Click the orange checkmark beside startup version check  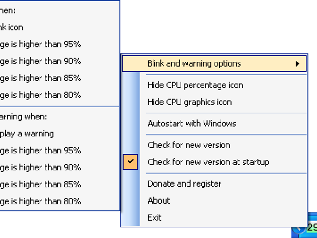(x=130, y=162)
